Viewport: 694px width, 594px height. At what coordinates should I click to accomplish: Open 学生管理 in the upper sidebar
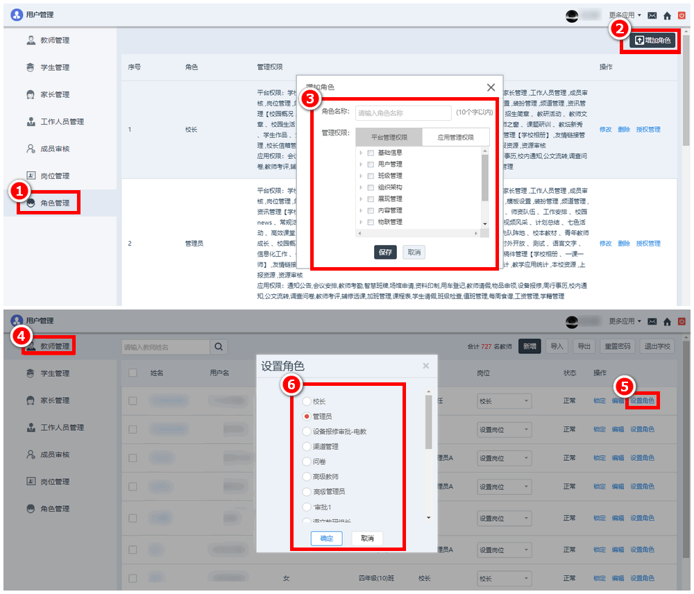(54, 67)
